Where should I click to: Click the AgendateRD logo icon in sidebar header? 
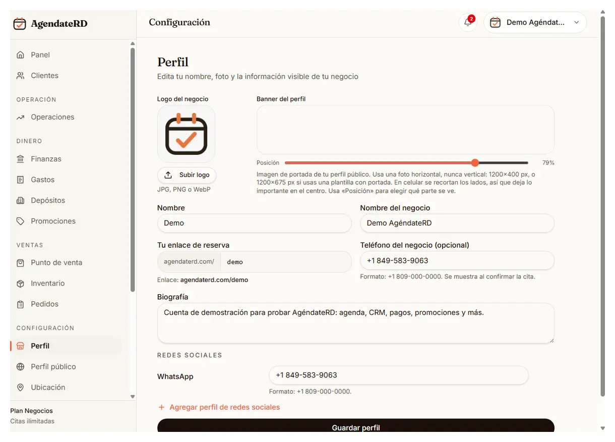pos(20,24)
